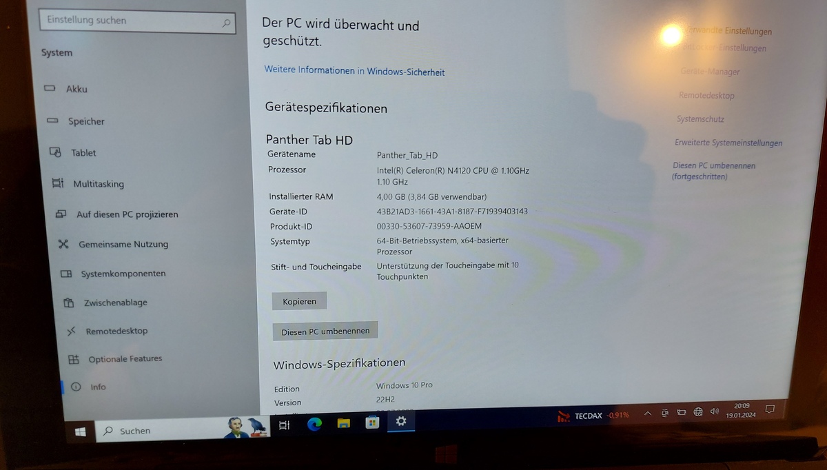Click the Settings gear taskbar icon

click(x=401, y=420)
